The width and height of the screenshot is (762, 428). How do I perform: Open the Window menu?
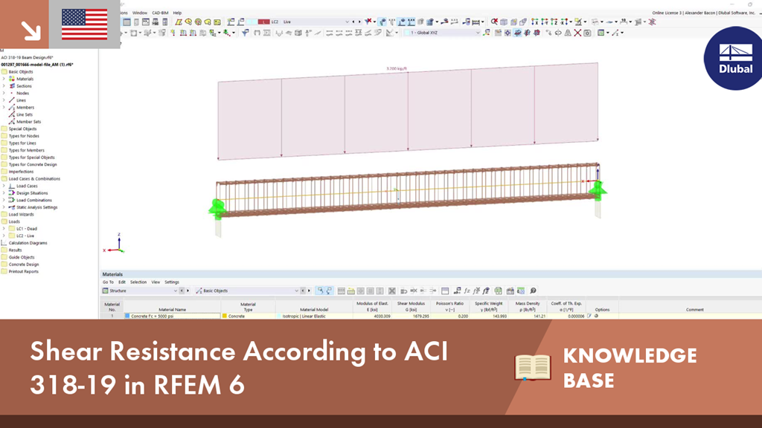[139, 13]
